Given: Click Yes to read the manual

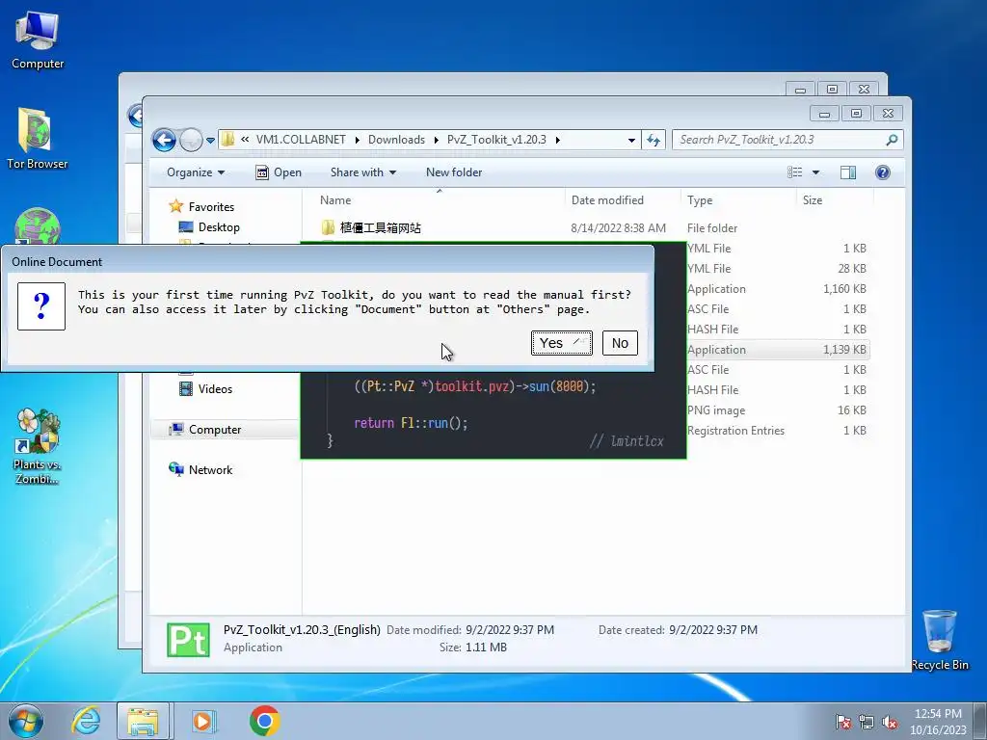Looking at the screenshot, I should point(562,343).
